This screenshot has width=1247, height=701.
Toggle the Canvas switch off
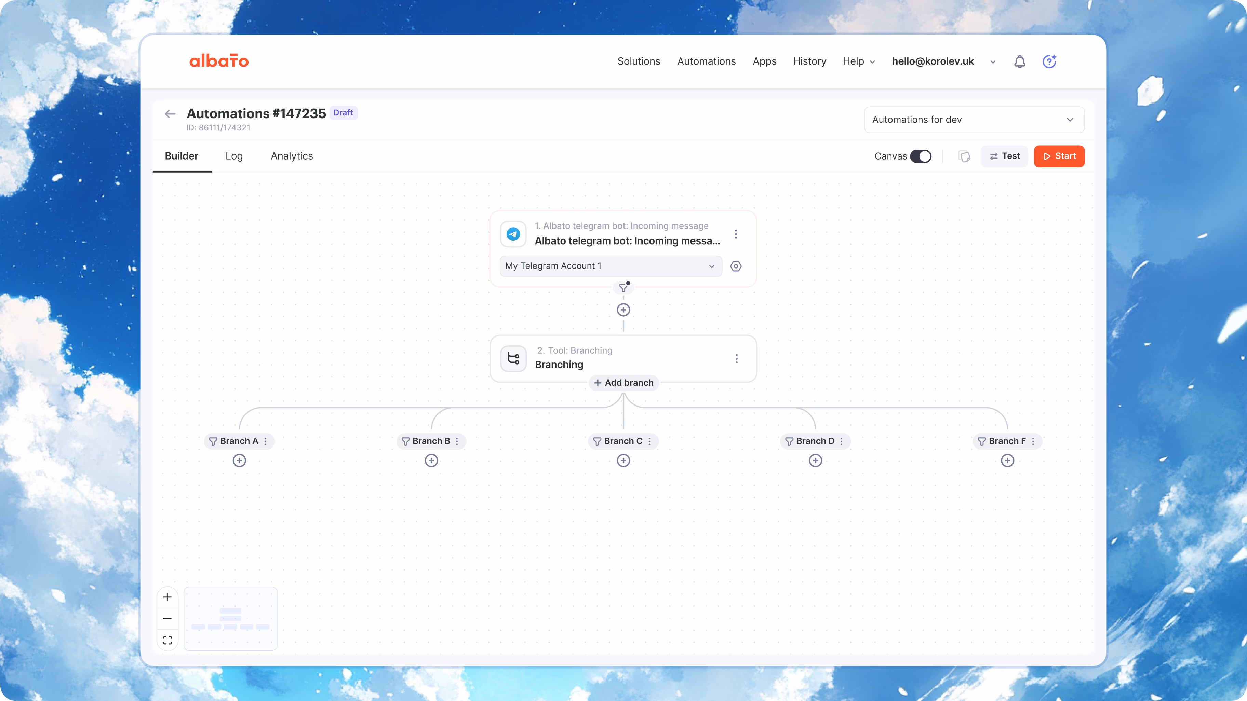pyautogui.click(x=921, y=156)
